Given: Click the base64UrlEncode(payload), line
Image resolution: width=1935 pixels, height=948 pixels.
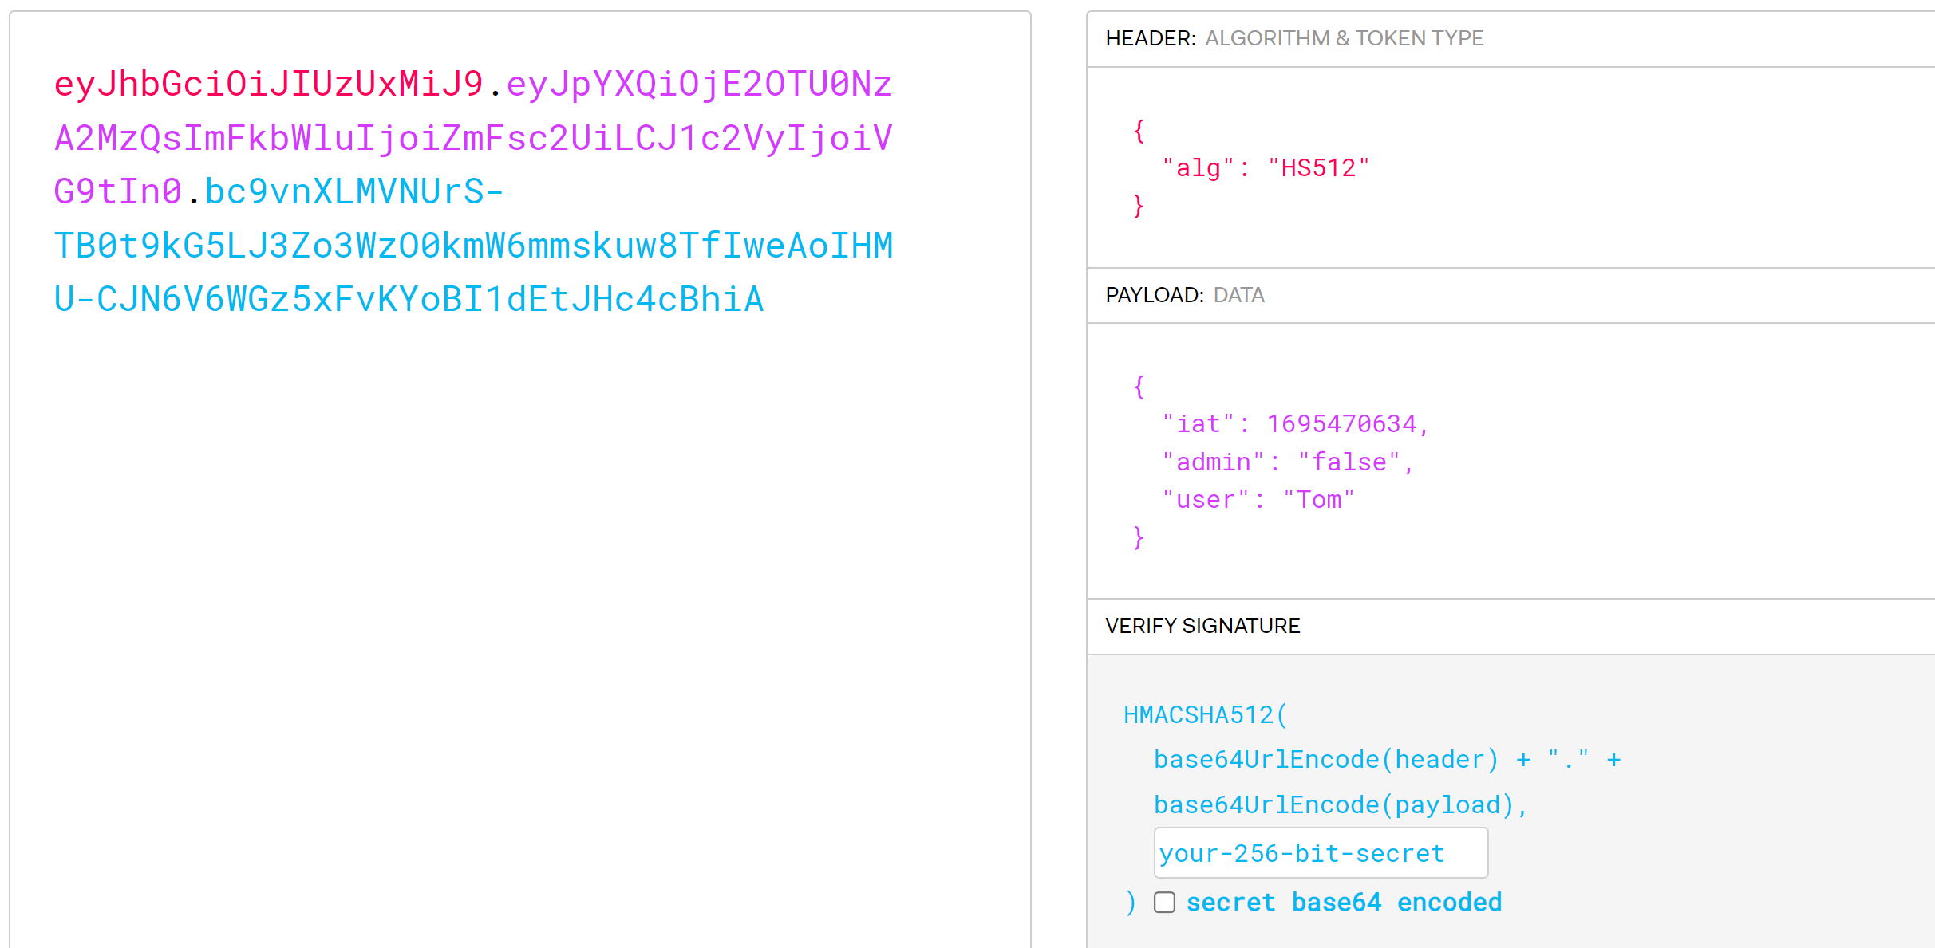Looking at the screenshot, I should [x=1341, y=805].
